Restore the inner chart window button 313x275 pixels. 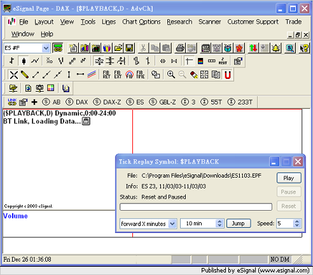pyautogui.click(x=298, y=34)
